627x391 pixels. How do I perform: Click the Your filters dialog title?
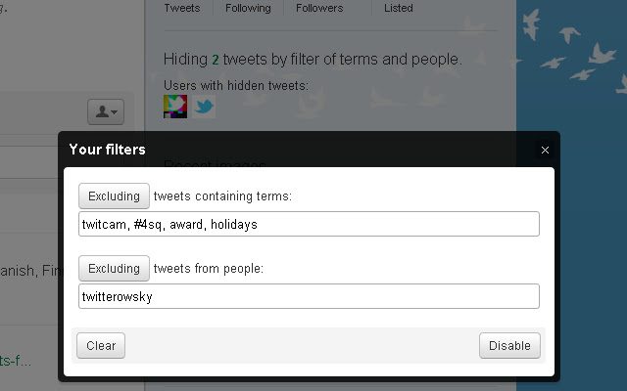tap(107, 150)
